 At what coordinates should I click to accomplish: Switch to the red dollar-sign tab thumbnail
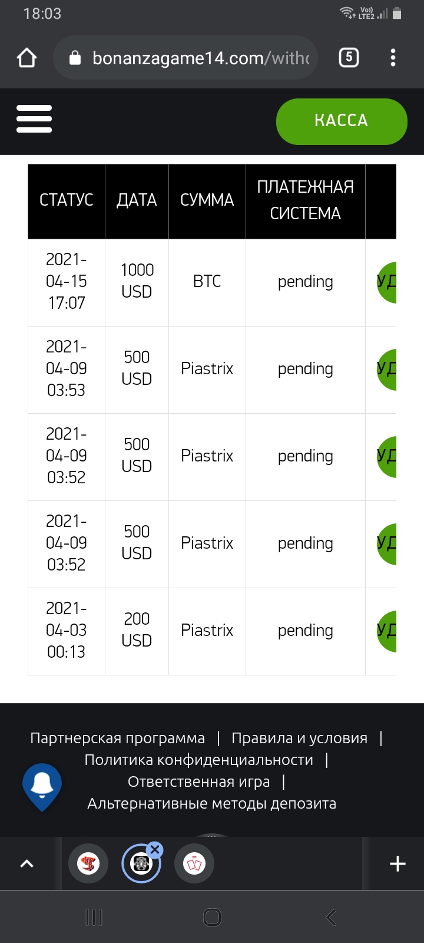[88, 863]
